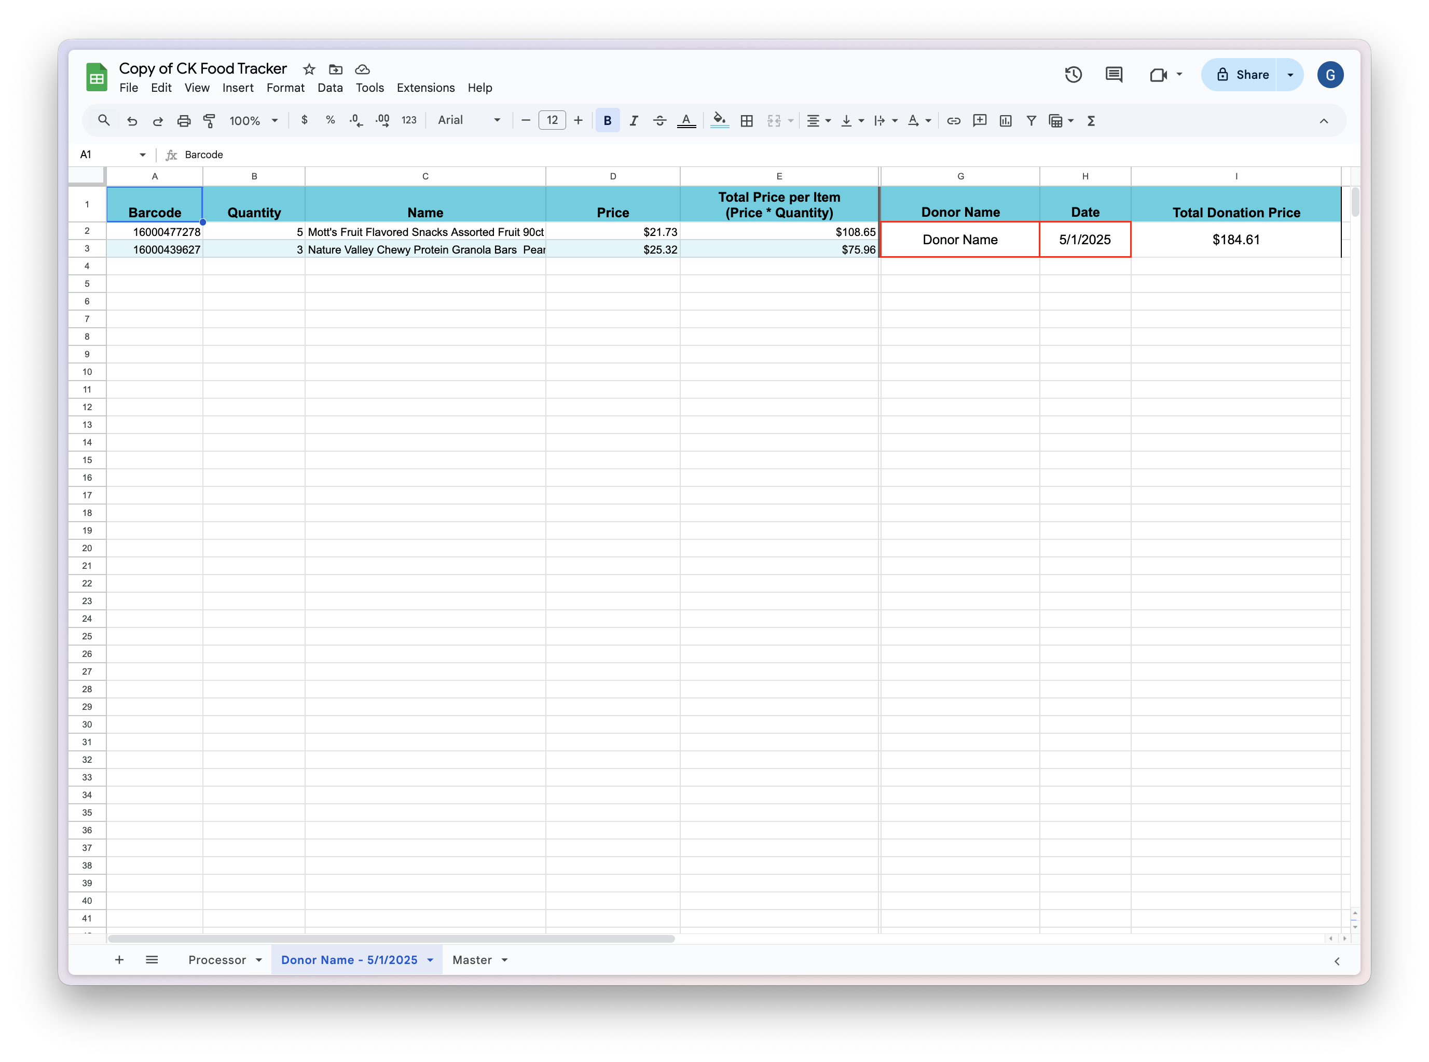Insert chart from toolbar icon
Viewport: 1429px width, 1062px height.
point(1006,120)
